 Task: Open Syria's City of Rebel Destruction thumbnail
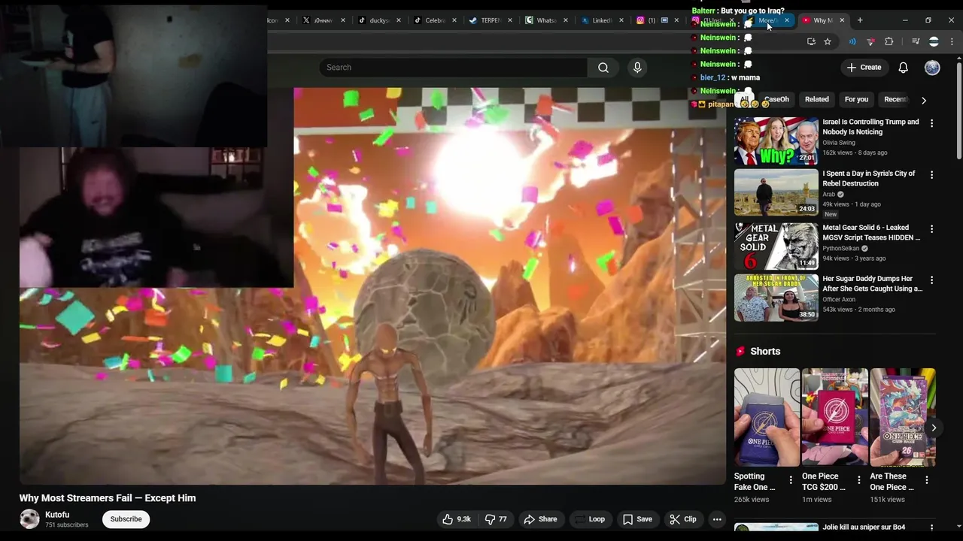point(776,192)
